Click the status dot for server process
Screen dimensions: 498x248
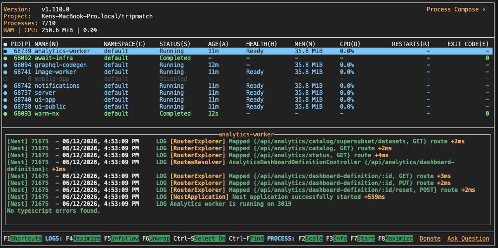(5, 93)
